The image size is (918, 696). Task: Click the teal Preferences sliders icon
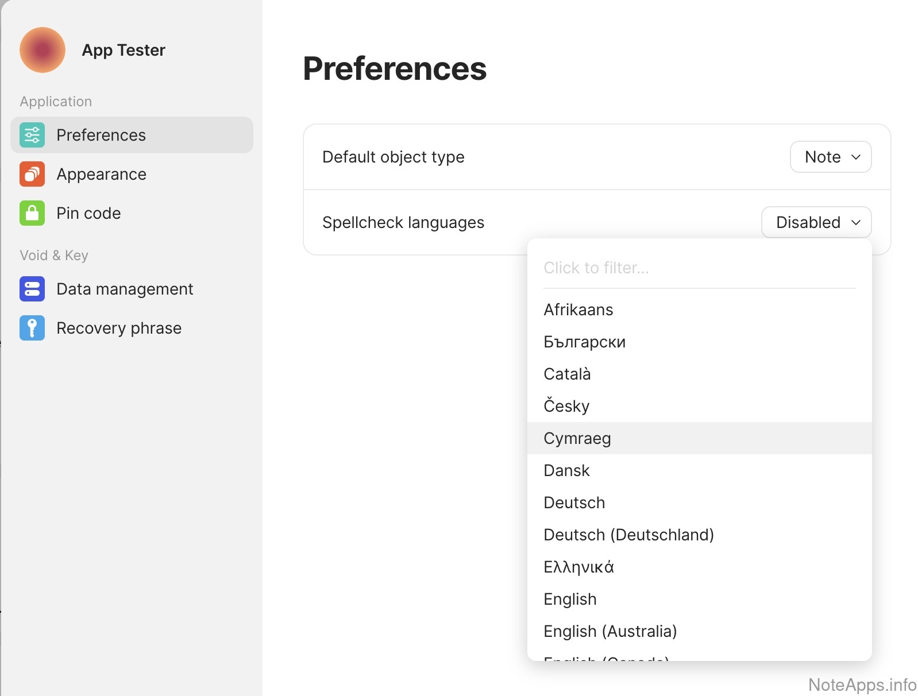click(32, 135)
